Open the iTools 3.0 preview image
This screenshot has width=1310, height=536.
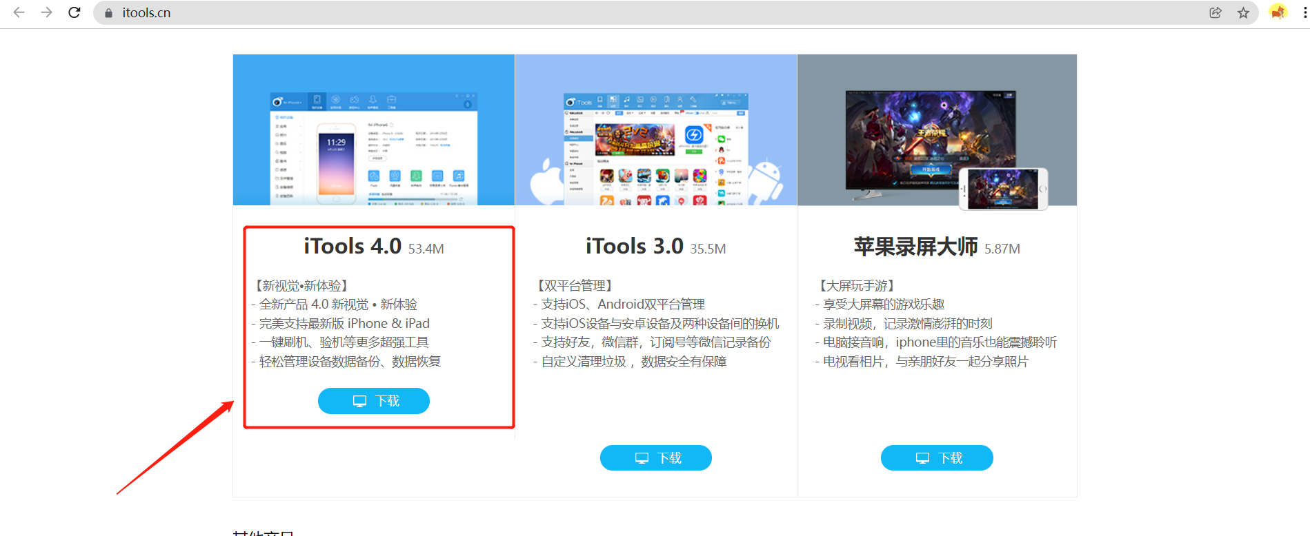(656, 130)
